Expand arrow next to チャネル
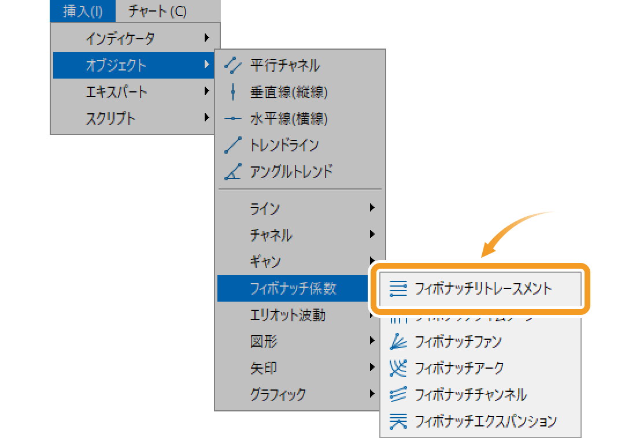 point(372,234)
